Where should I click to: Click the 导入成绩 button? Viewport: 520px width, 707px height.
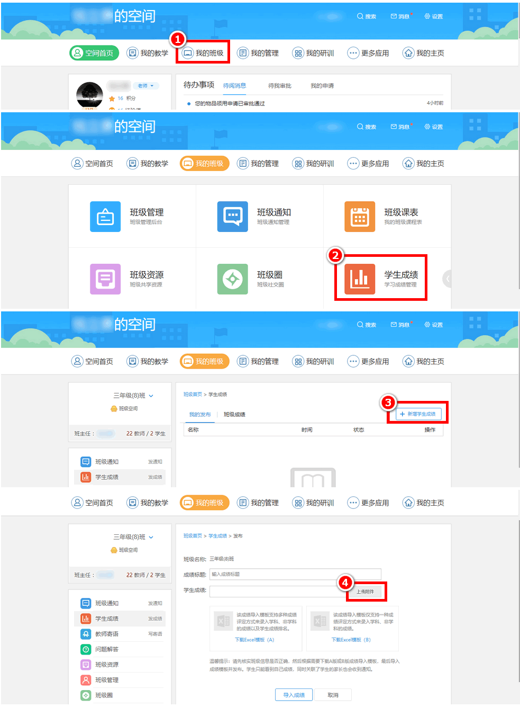coord(294,695)
